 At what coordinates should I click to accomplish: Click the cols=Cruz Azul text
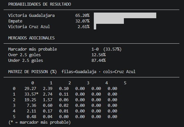point(119,72)
